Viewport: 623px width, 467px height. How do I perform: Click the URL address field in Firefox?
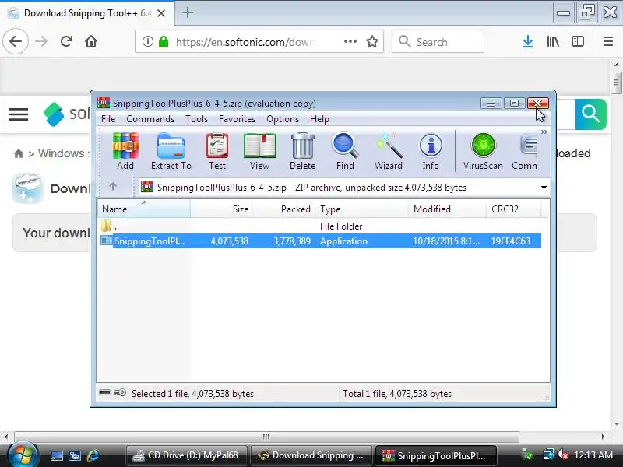click(x=245, y=42)
